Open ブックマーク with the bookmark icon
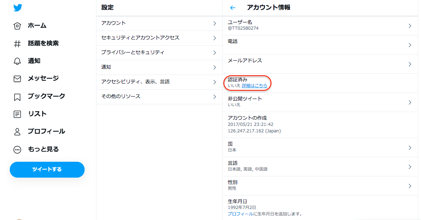Image resolution: width=421 pixels, height=220 pixels. (x=17, y=97)
